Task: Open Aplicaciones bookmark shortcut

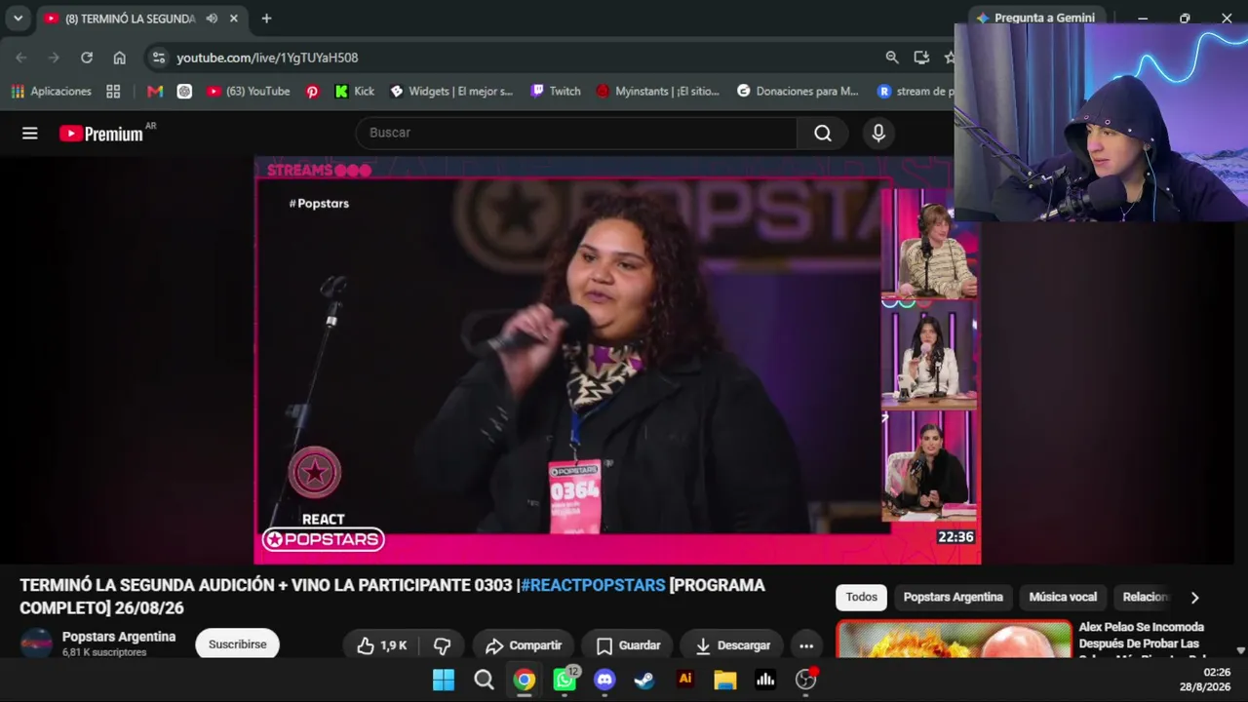Action: 51,91
